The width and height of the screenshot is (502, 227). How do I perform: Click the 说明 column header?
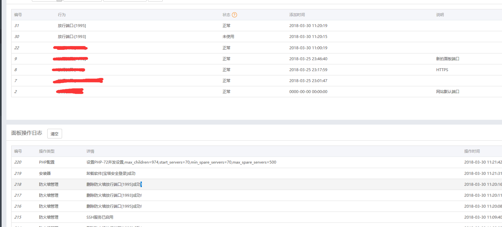coord(440,15)
